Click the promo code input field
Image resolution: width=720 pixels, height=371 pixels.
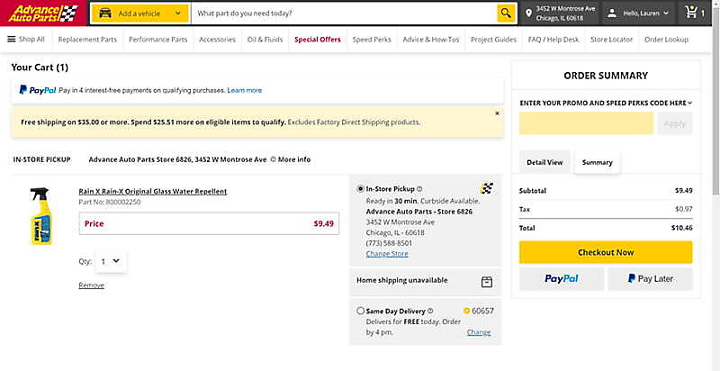[x=586, y=123]
